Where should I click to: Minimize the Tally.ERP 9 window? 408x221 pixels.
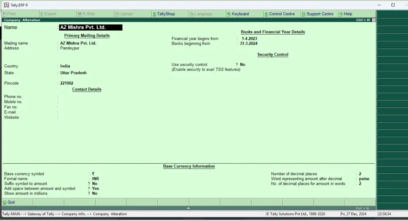click(x=379, y=5)
